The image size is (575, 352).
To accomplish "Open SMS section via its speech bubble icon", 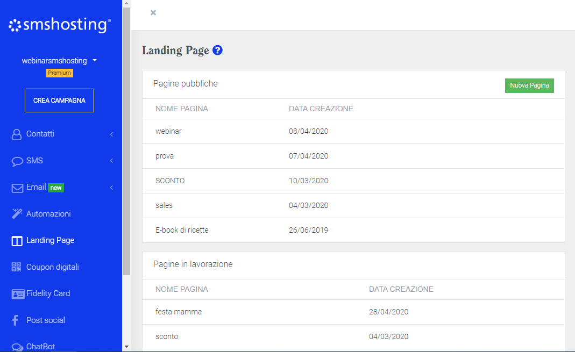I will coord(16,161).
